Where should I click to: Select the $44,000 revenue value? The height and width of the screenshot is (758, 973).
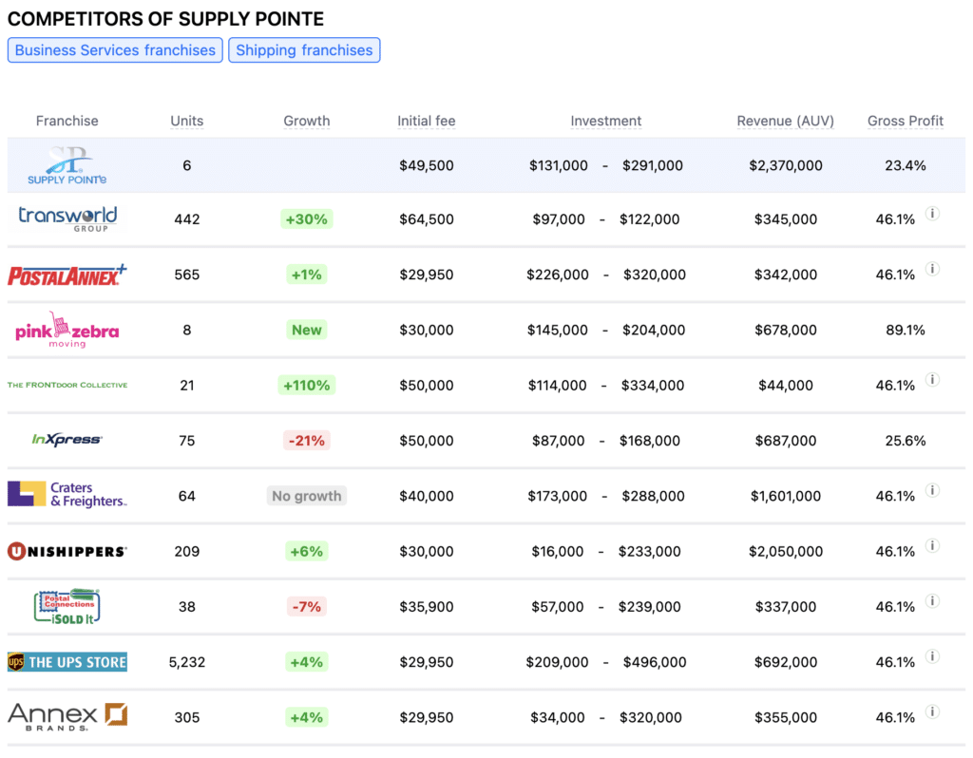(786, 386)
